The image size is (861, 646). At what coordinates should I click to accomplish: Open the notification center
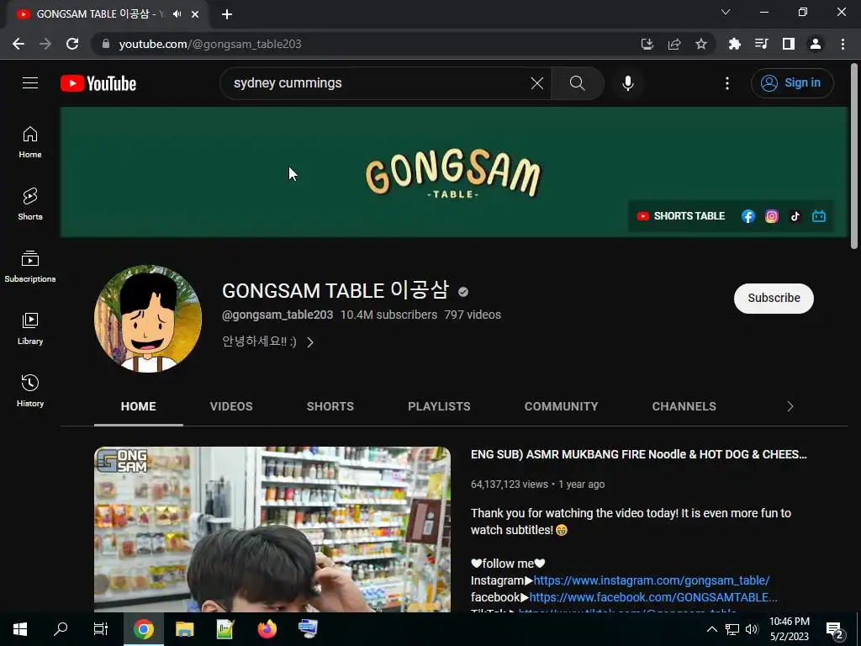coord(835,629)
